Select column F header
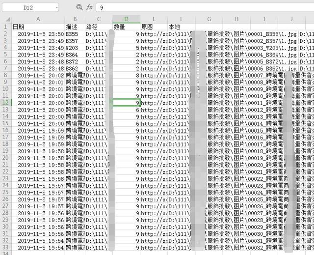314x255 pixels. (x=182, y=19)
